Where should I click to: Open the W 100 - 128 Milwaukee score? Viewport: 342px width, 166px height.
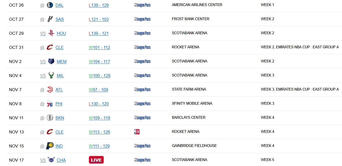(x=99, y=76)
